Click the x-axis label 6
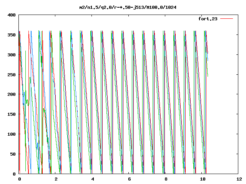This screenshot has width=246, height=184. coord(130,179)
